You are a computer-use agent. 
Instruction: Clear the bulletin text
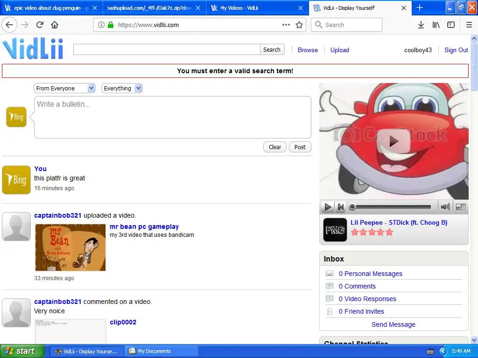click(274, 147)
